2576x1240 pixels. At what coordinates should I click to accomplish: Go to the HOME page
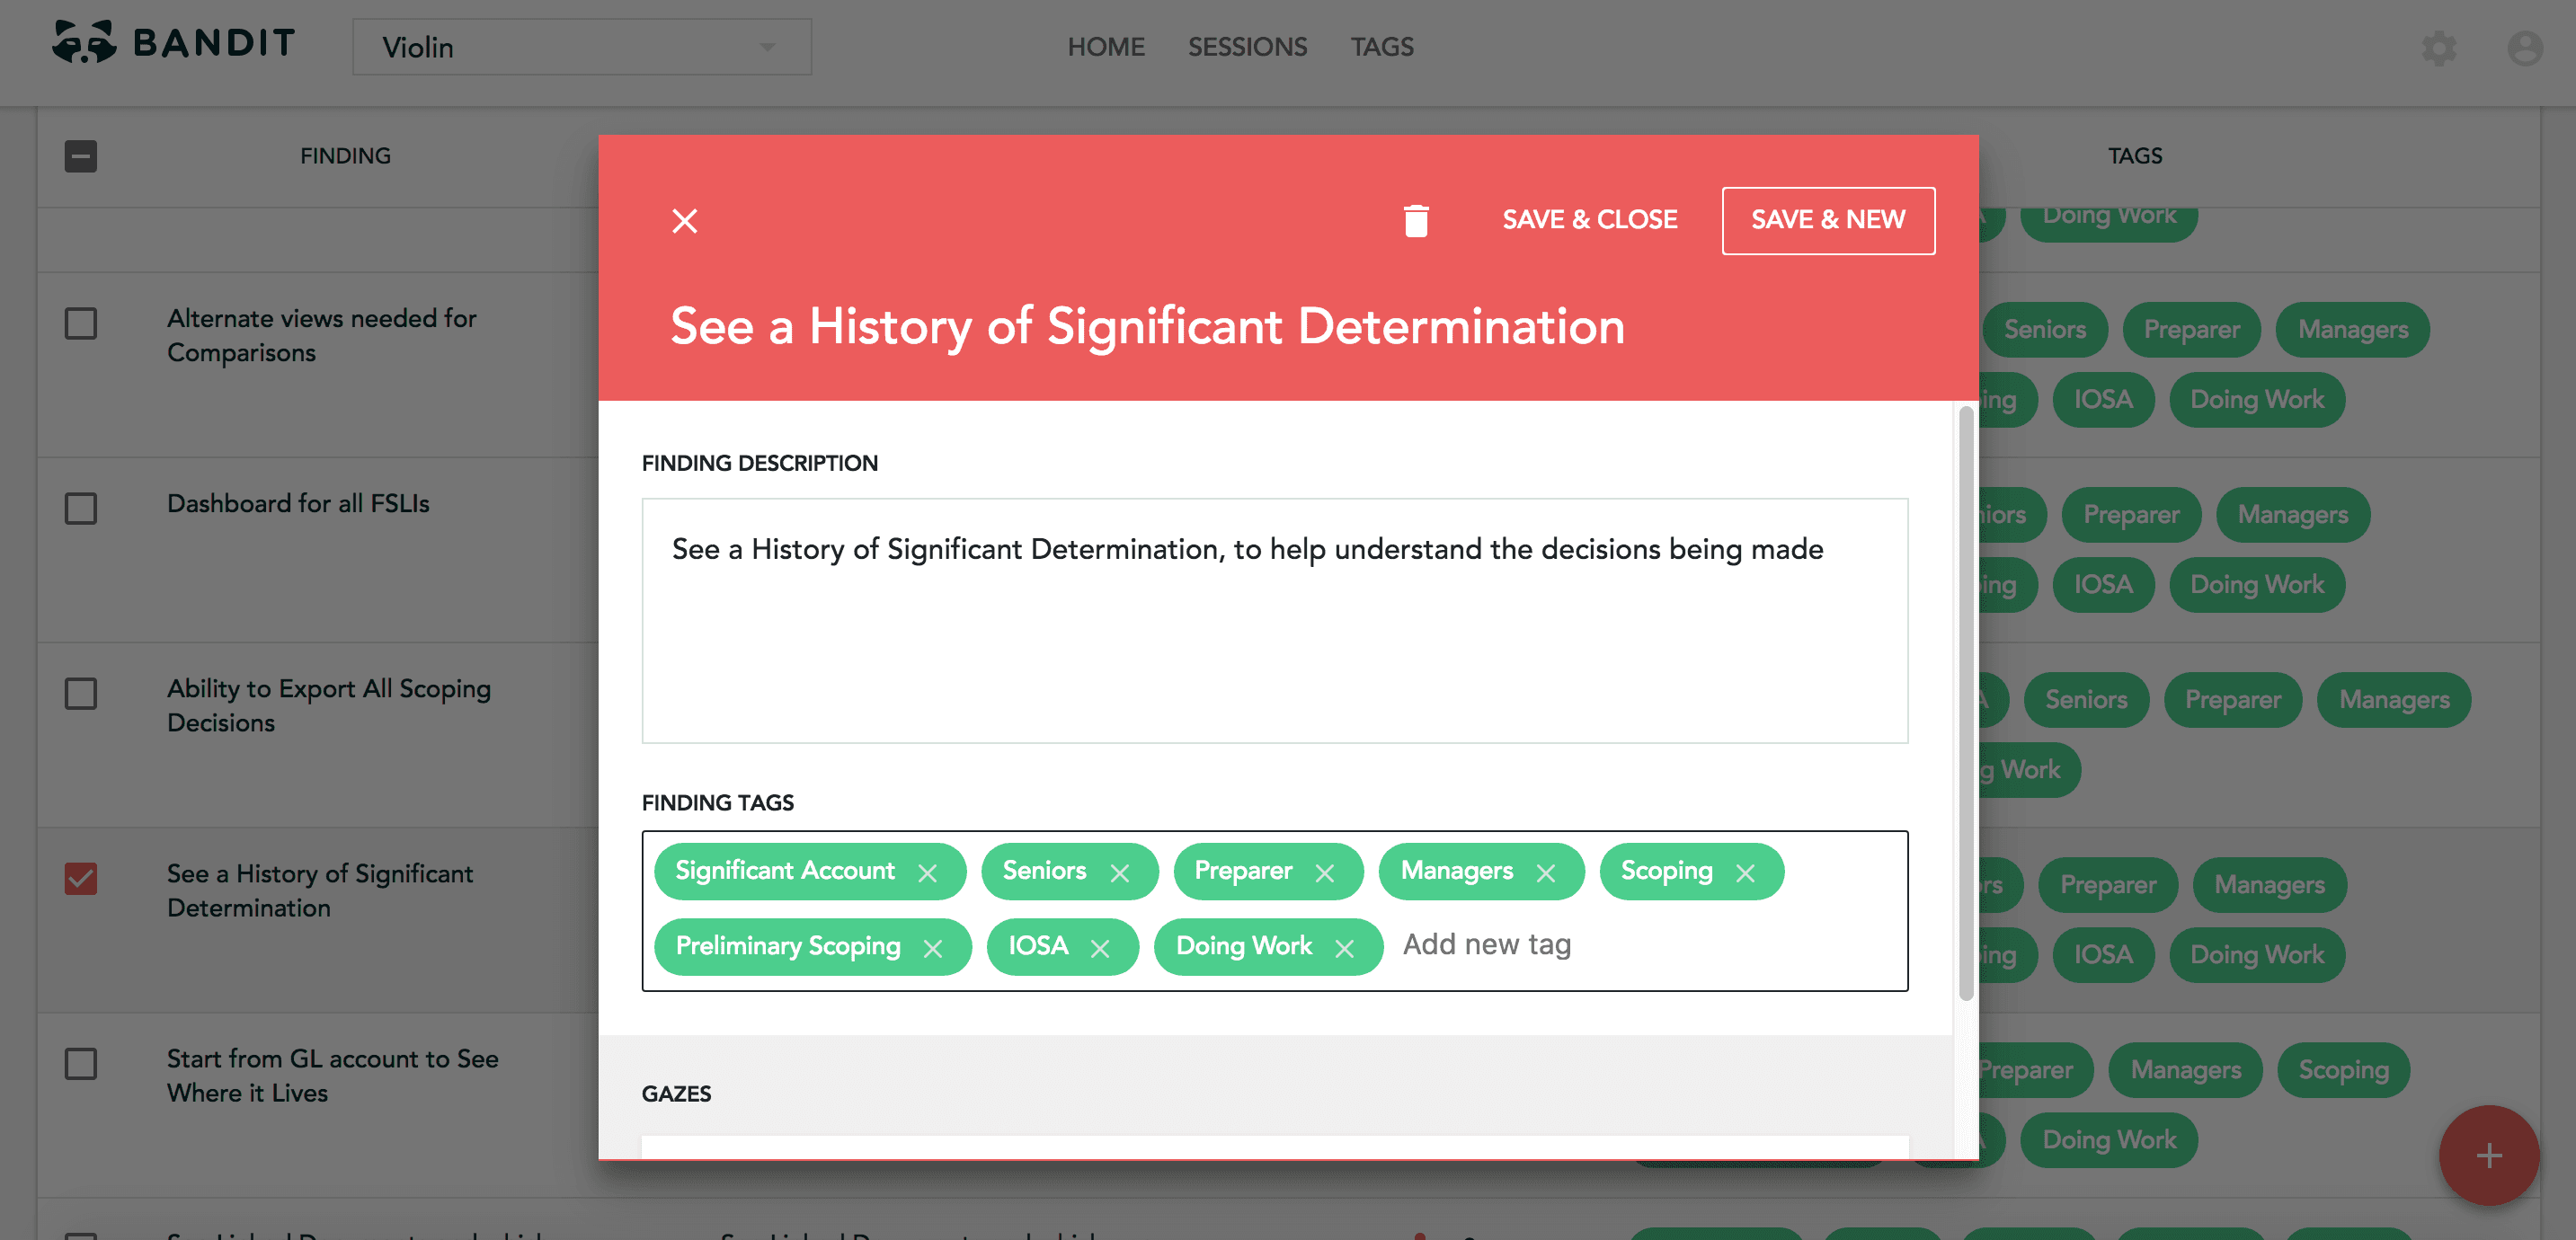coord(1105,47)
